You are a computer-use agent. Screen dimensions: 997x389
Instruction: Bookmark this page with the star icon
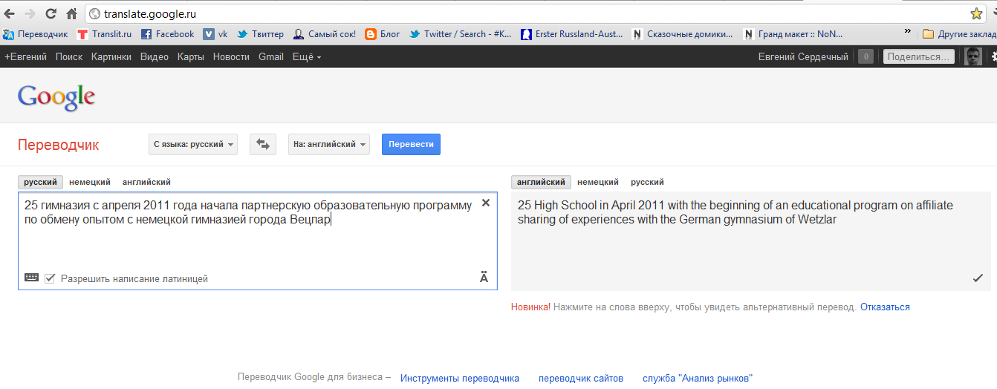pyautogui.click(x=976, y=13)
